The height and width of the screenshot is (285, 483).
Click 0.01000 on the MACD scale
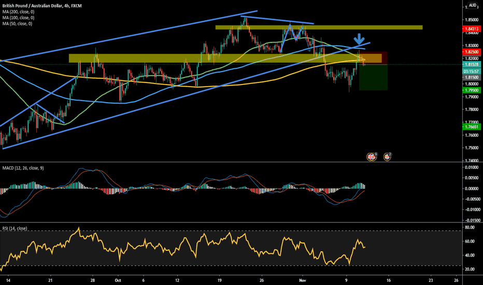473,167
